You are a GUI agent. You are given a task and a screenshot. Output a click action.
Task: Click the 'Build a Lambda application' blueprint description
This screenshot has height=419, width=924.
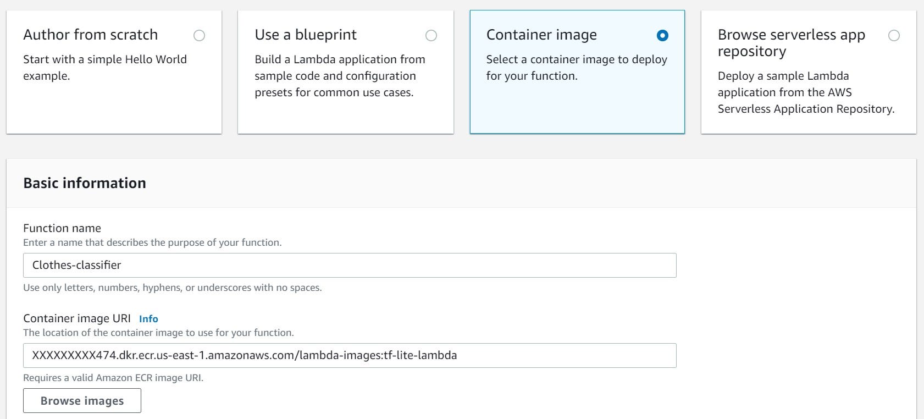(340, 76)
